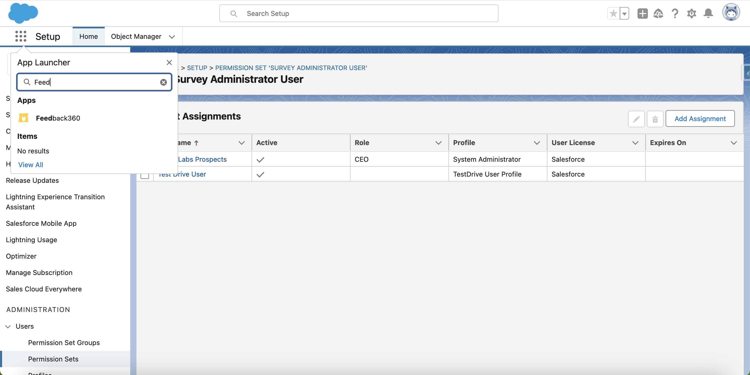Open the User License column menu chevron
Screen dimensions: 750x375
tap(636, 143)
